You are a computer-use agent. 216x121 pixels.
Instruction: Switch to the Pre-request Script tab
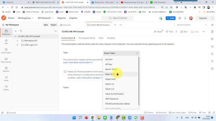click(x=87, y=38)
